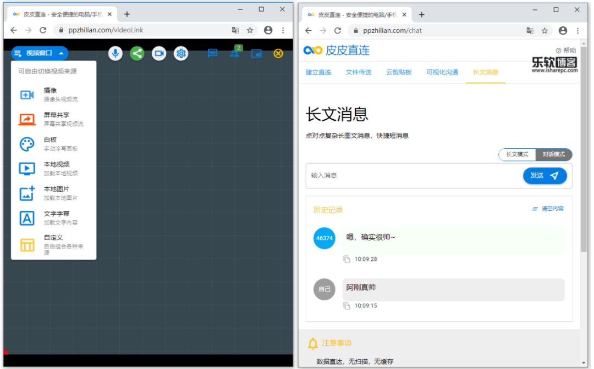
Task: Collapse the 视频窗口 dropdown button
Action: [x=40, y=53]
